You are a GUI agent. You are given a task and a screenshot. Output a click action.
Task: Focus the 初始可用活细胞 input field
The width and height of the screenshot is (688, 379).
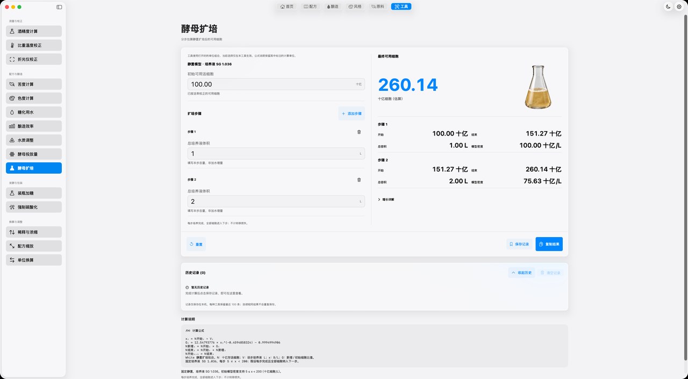coord(276,84)
